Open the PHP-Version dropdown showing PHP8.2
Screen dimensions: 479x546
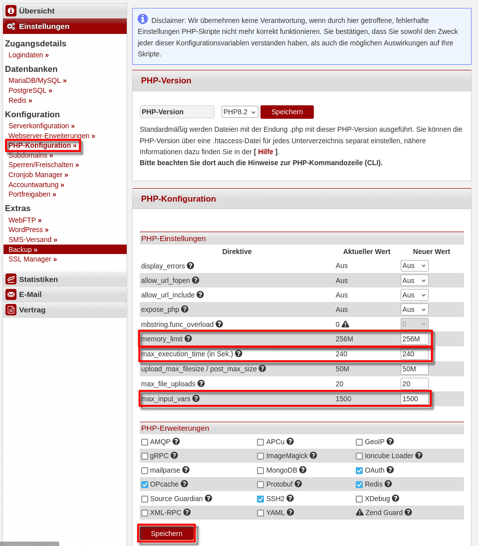coord(239,112)
